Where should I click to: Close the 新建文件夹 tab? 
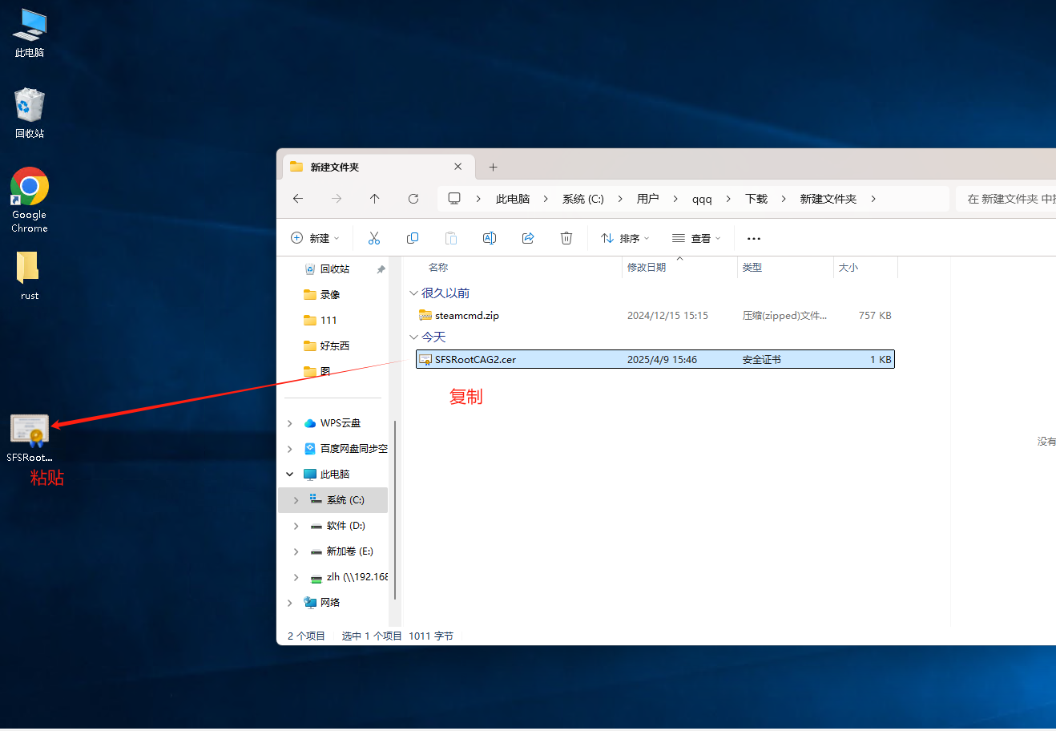458,167
